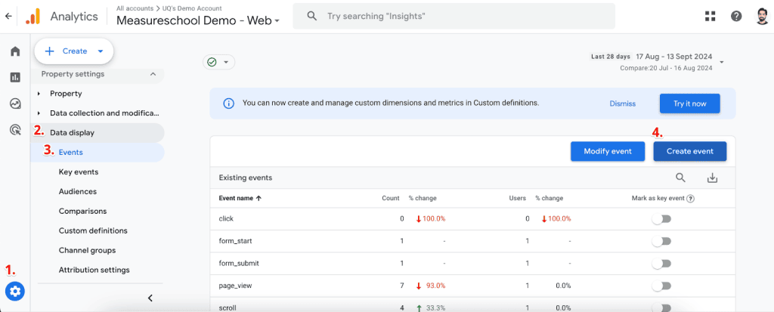Dismiss the custom definitions banner
Screen dimensions: 774x312
622,103
